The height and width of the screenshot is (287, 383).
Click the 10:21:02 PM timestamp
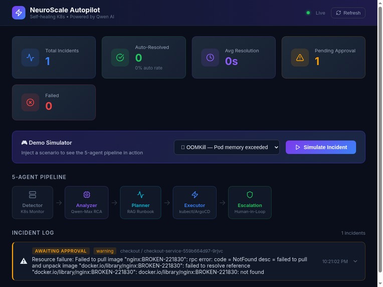click(335, 261)
